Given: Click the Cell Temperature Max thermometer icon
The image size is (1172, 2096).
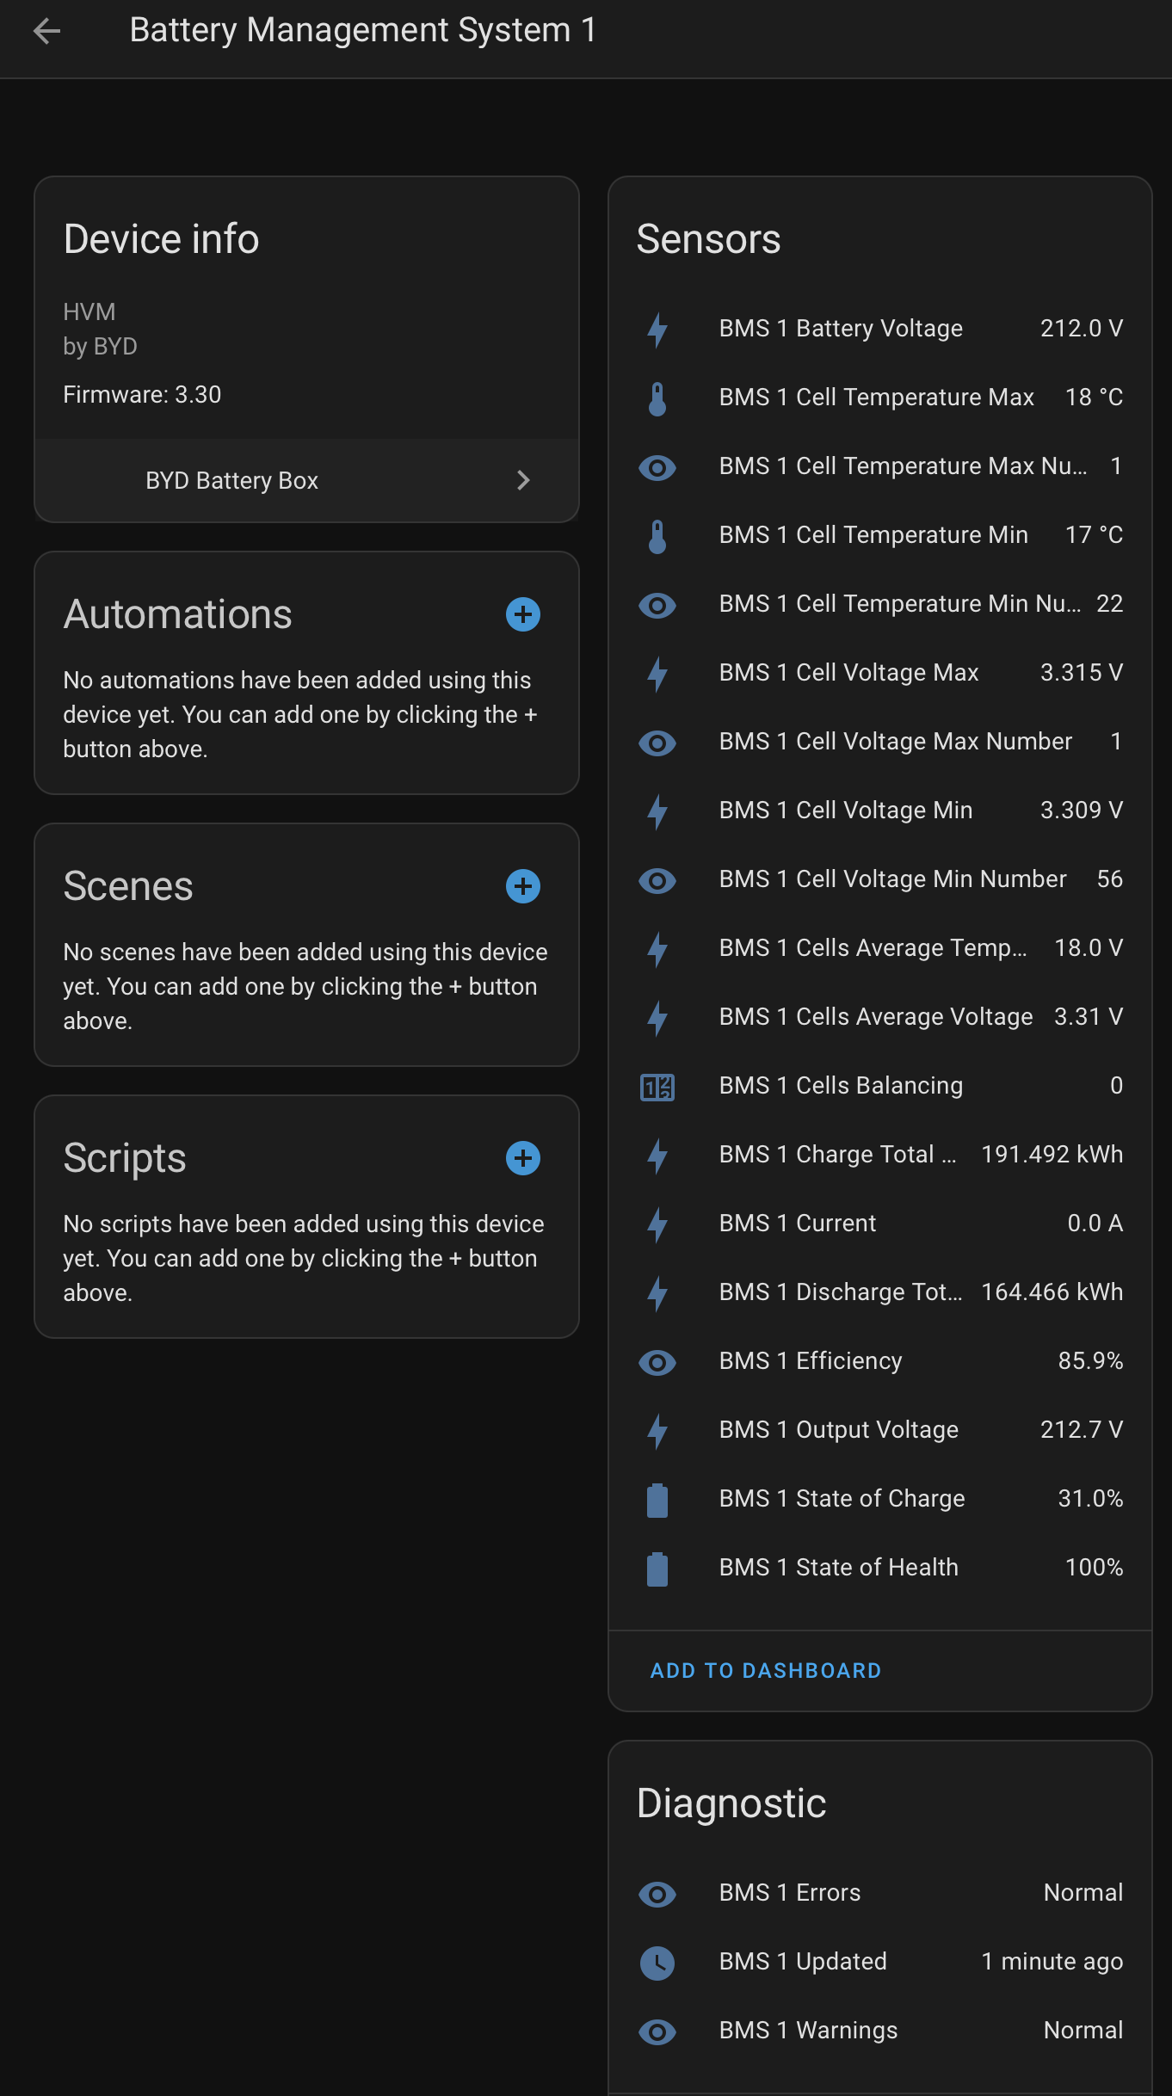Looking at the screenshot, I should pyautogui.click(x=657, y=398).
